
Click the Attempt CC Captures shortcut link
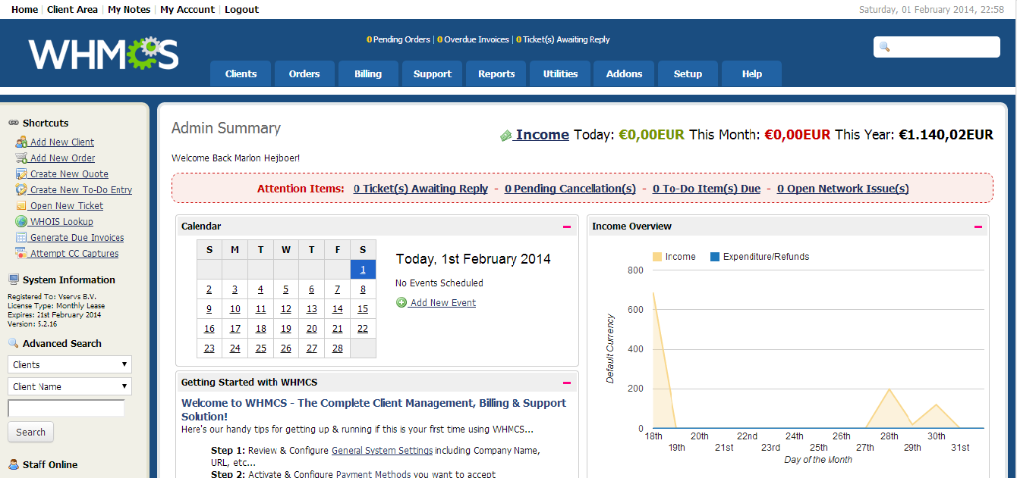pos(74,254)
